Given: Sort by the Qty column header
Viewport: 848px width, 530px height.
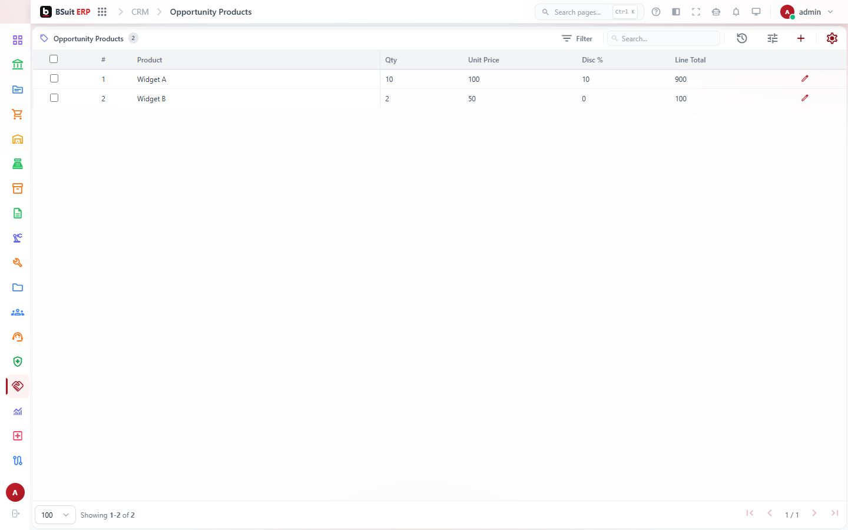Looking at the screenshot, I should coord(391,60).
